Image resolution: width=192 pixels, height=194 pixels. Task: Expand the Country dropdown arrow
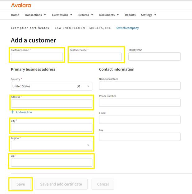point(88,86)
